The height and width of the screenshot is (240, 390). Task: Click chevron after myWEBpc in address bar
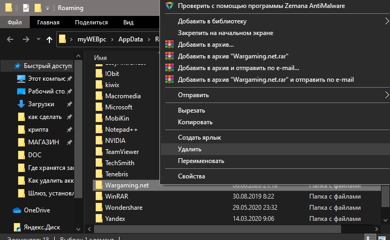coord(112,39)
